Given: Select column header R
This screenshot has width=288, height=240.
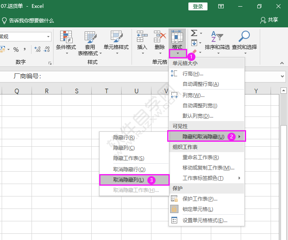Looking at the screenshot, I should point(46,91).
